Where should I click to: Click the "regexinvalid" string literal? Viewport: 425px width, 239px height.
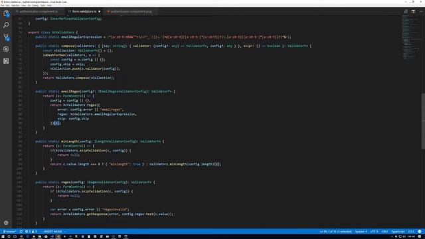115,210
